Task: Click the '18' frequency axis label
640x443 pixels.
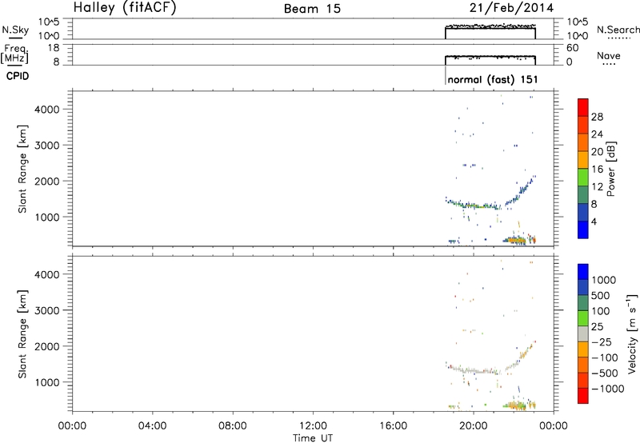Action: [x=54, y=48]
